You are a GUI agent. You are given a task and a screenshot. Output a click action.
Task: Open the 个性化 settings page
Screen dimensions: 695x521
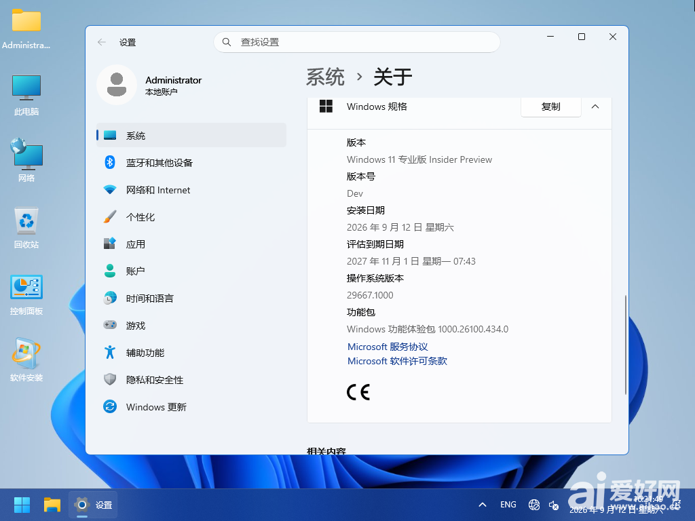tap(191, 216)
